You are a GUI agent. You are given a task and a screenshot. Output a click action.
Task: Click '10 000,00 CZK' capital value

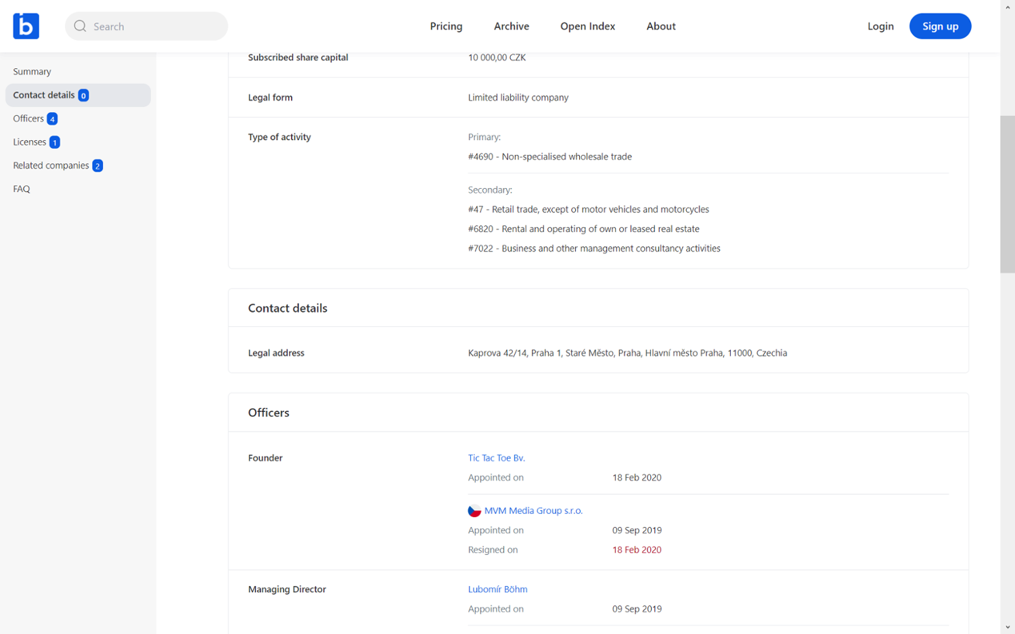pyautogui.click(x=497, y=58)
